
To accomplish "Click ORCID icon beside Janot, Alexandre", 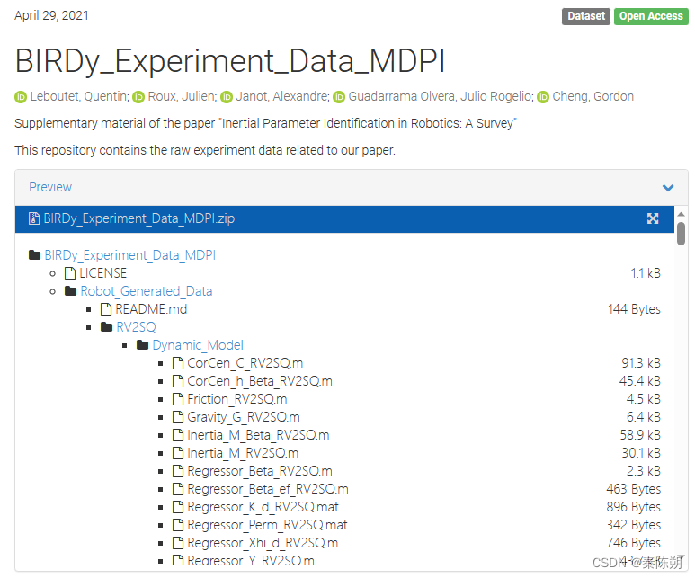I will tap(227, 96).
